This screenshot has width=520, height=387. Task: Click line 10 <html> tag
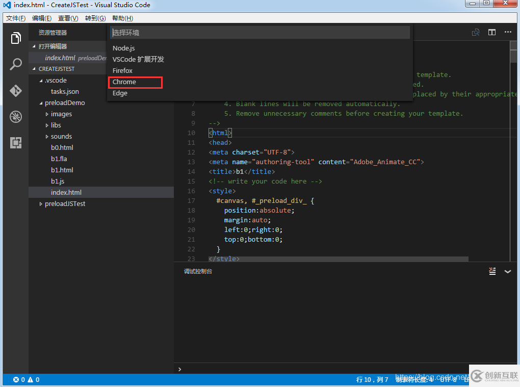point(220,133)
